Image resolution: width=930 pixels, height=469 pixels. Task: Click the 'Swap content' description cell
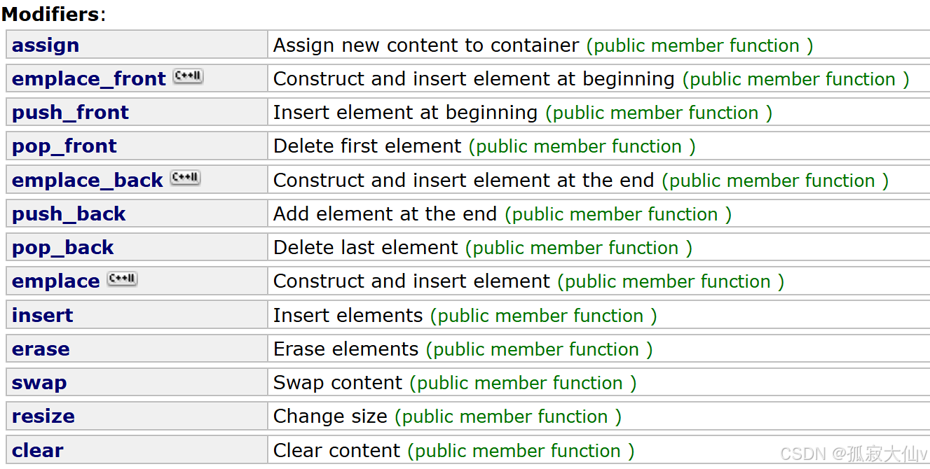click(x=338, y=383)
